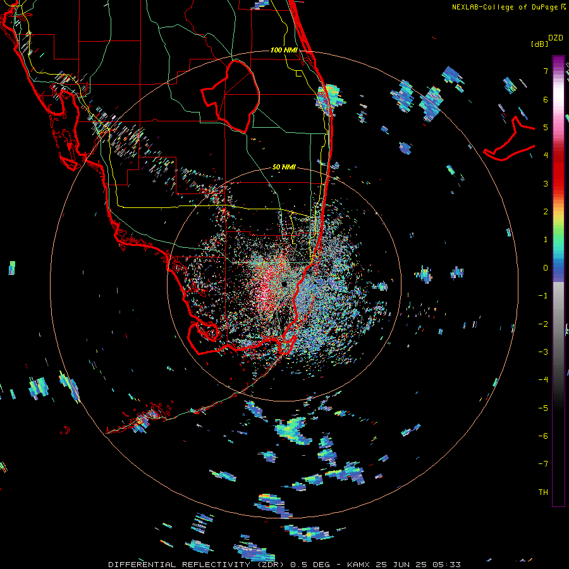Click the 3 dB value on color scale

(546, 183)
